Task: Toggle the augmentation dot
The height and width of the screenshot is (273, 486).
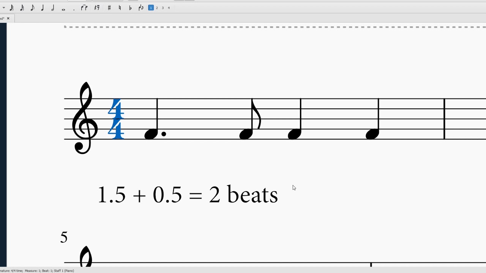Action: 74,9
